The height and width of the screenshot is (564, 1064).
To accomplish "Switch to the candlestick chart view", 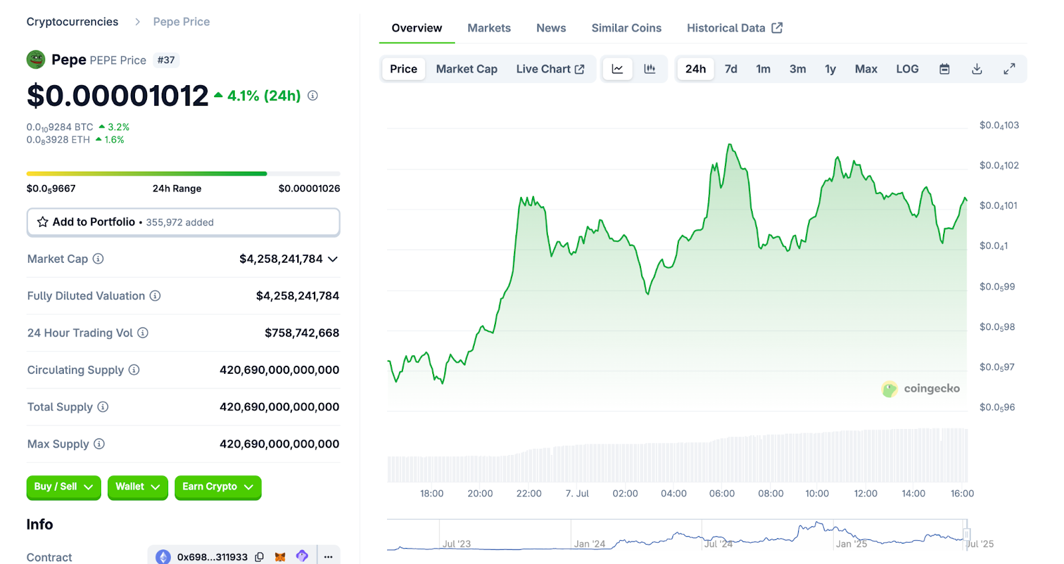I will tap(650, 69).
